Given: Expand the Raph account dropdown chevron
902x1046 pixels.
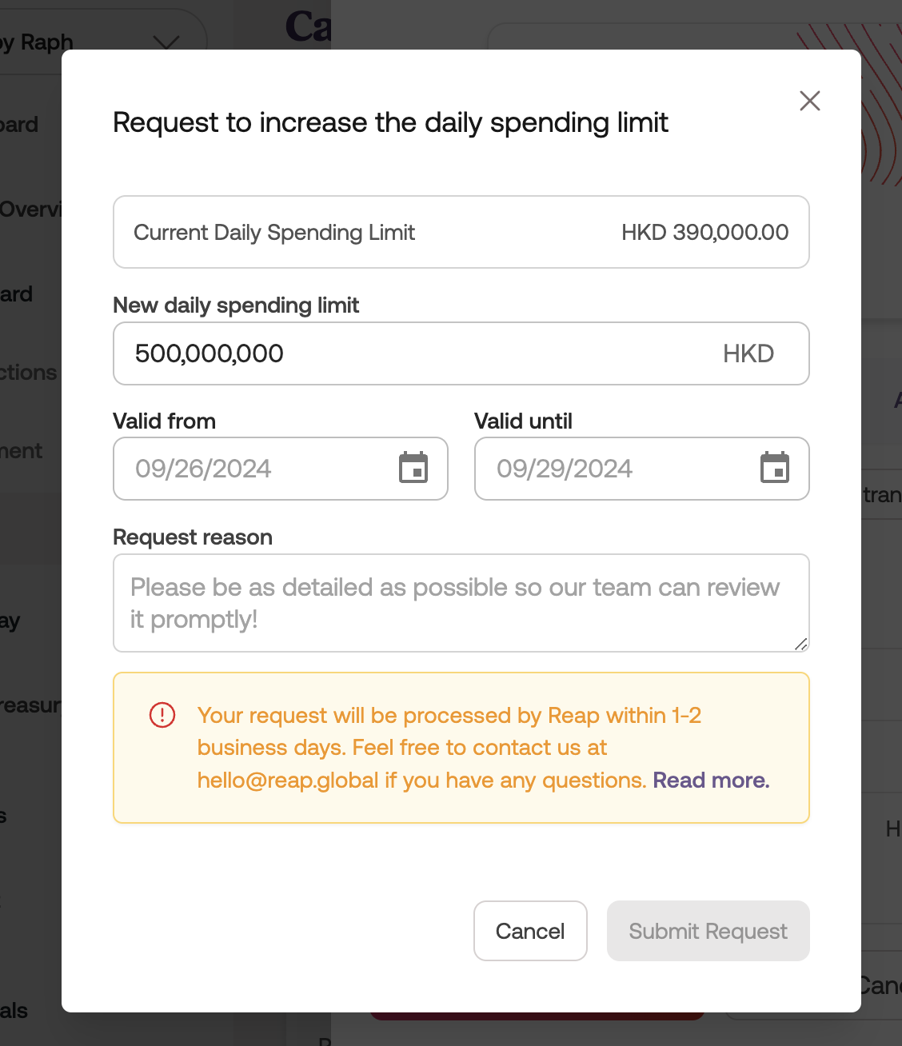Looking at the screenshot, I should click(x=166, y=42).
